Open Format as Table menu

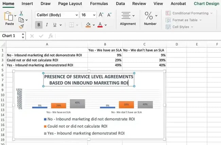[184, 20]
